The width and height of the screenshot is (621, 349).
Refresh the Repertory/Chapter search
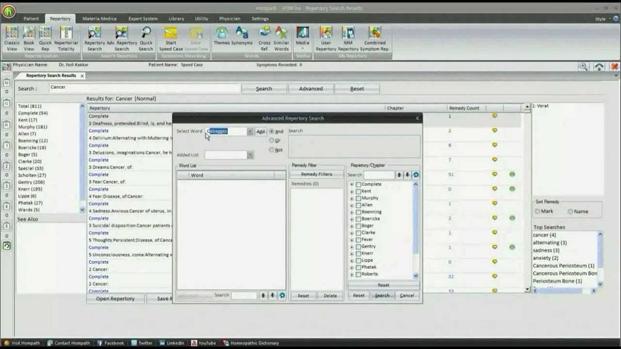coord(416,175)
